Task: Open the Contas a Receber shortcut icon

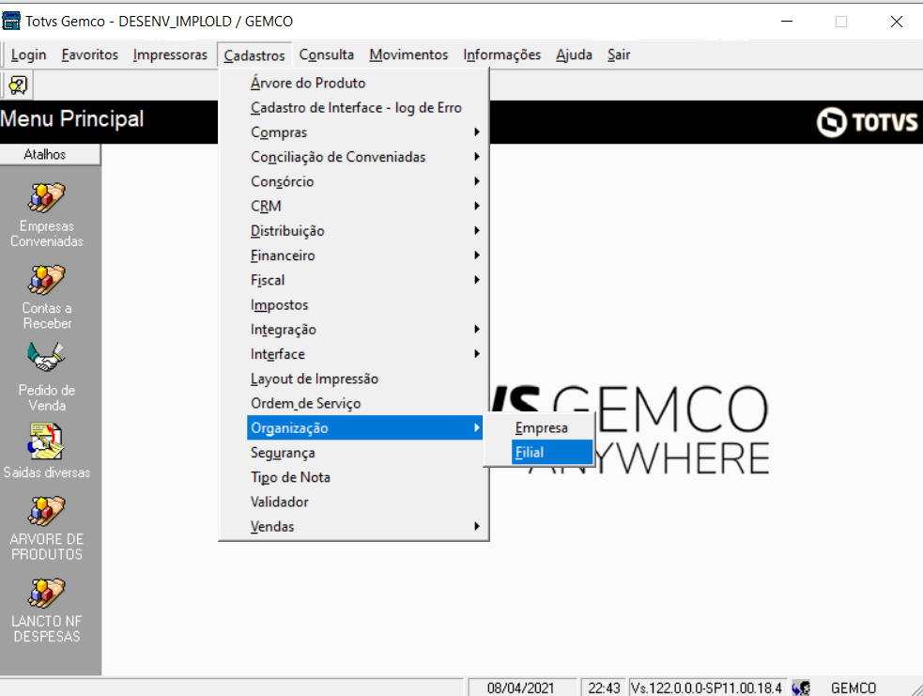Action: pyautogui.click(x=46, y=280)
